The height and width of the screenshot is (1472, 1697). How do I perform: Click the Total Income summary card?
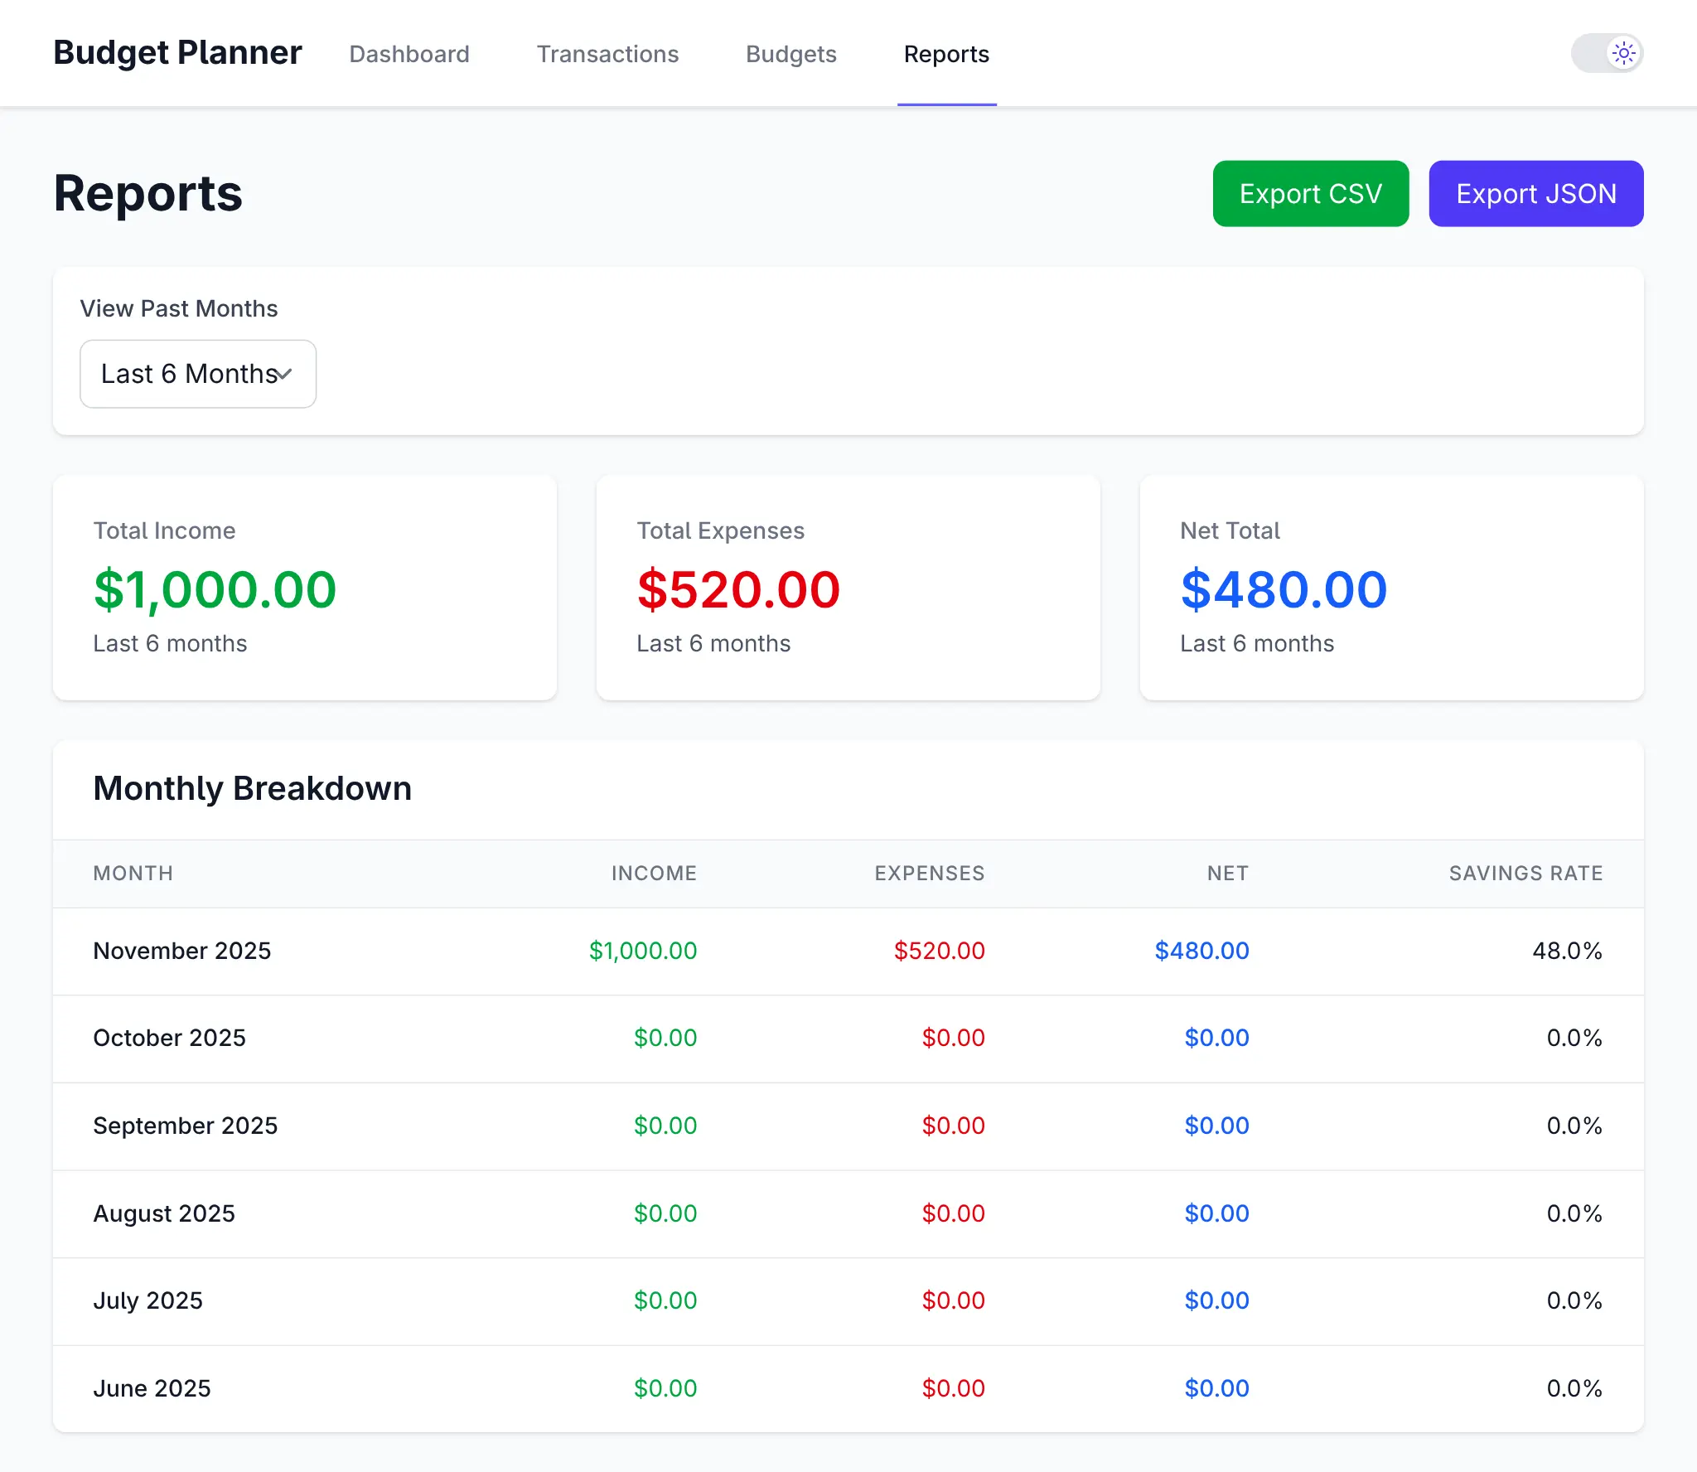click(x=304, y=588)
